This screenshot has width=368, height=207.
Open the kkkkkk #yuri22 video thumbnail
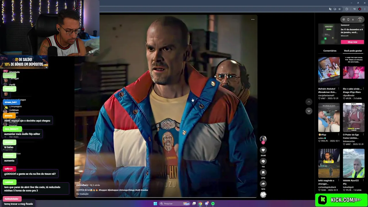(354, 163)
